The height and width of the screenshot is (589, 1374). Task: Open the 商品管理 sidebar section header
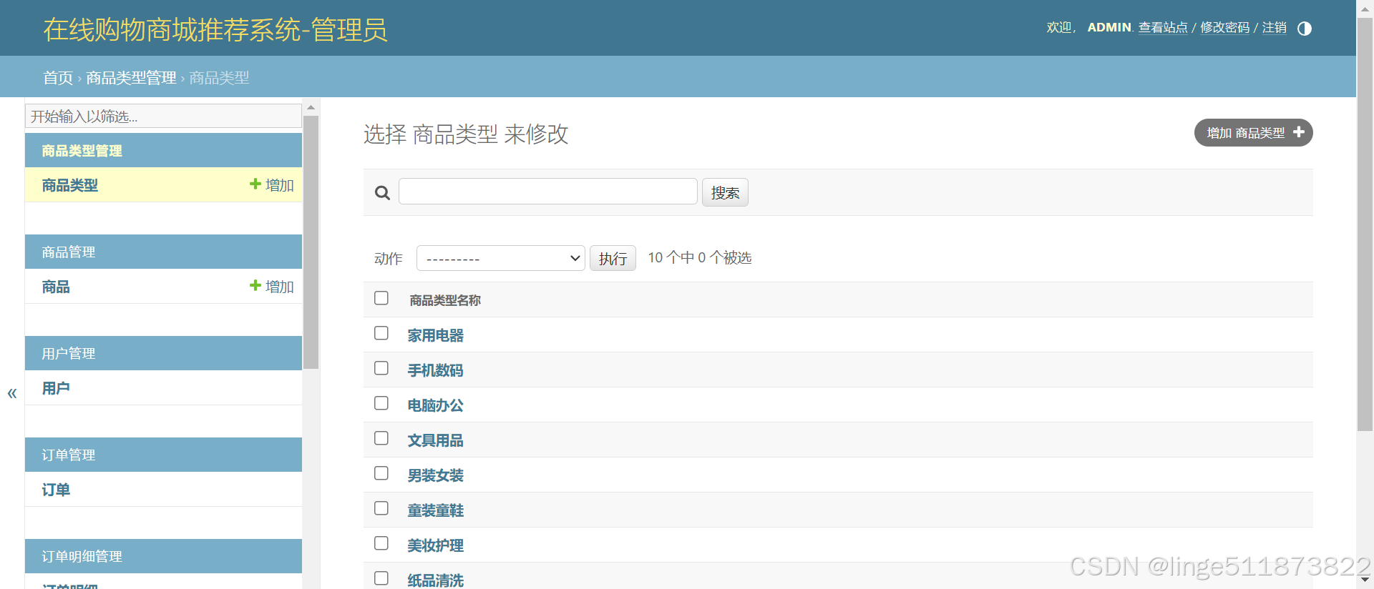68,252
